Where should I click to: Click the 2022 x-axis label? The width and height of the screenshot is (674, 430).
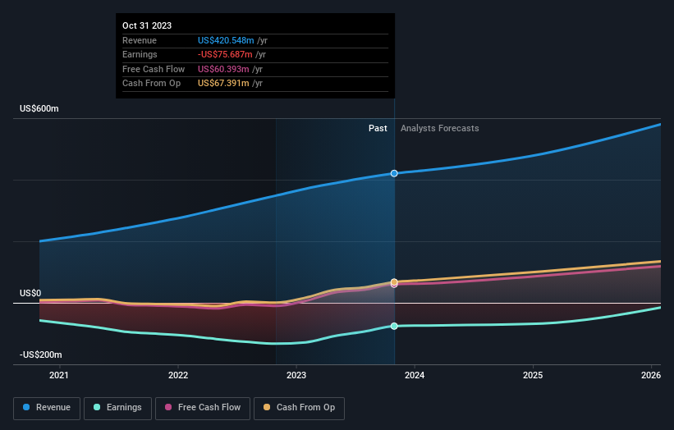coord(178,375)
